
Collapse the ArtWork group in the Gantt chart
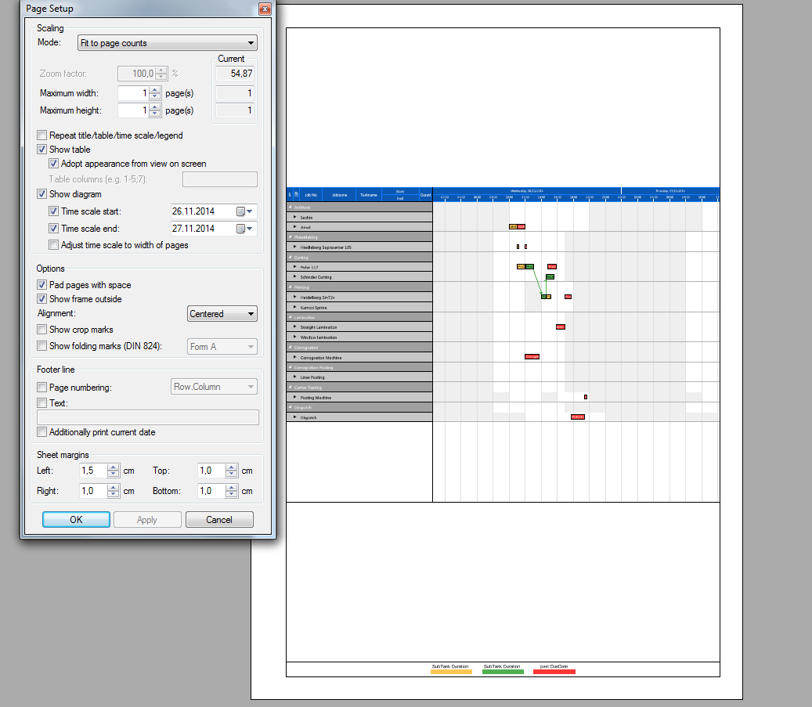click(x=291, y=207)
